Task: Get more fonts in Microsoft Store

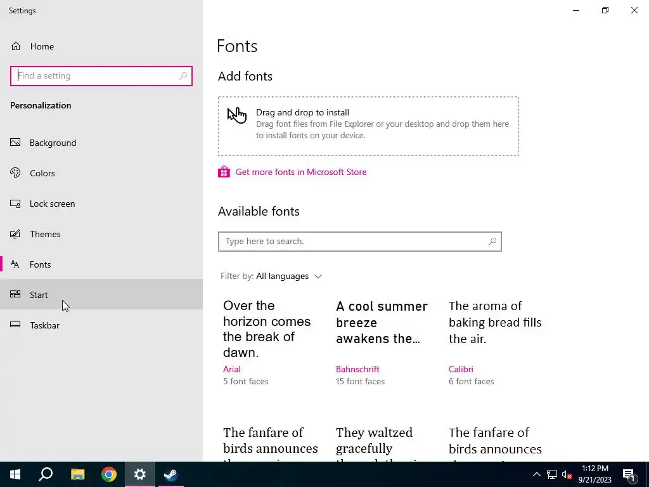Action: click(300, 172)
